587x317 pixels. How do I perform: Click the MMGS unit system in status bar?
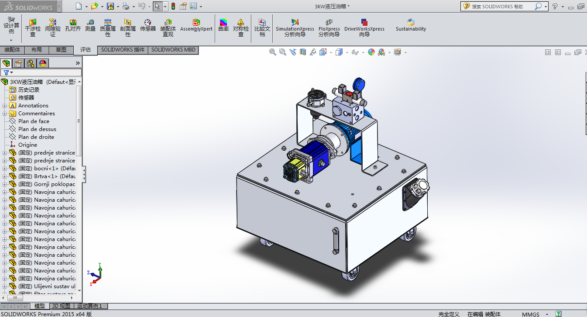531,314
